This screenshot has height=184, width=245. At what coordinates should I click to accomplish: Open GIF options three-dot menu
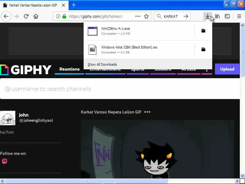click(x=147, y=112)
